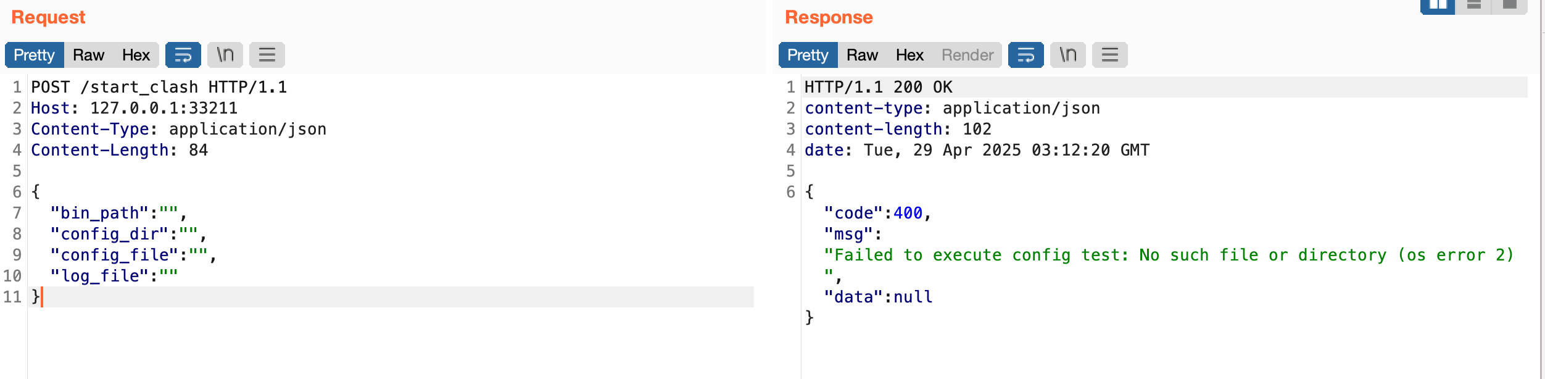Screen dimensions: 1545x379
Task: Select the side-by-side split layout icon
Action: point(1438,6)
